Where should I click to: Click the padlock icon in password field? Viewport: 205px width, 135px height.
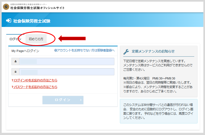15,72
